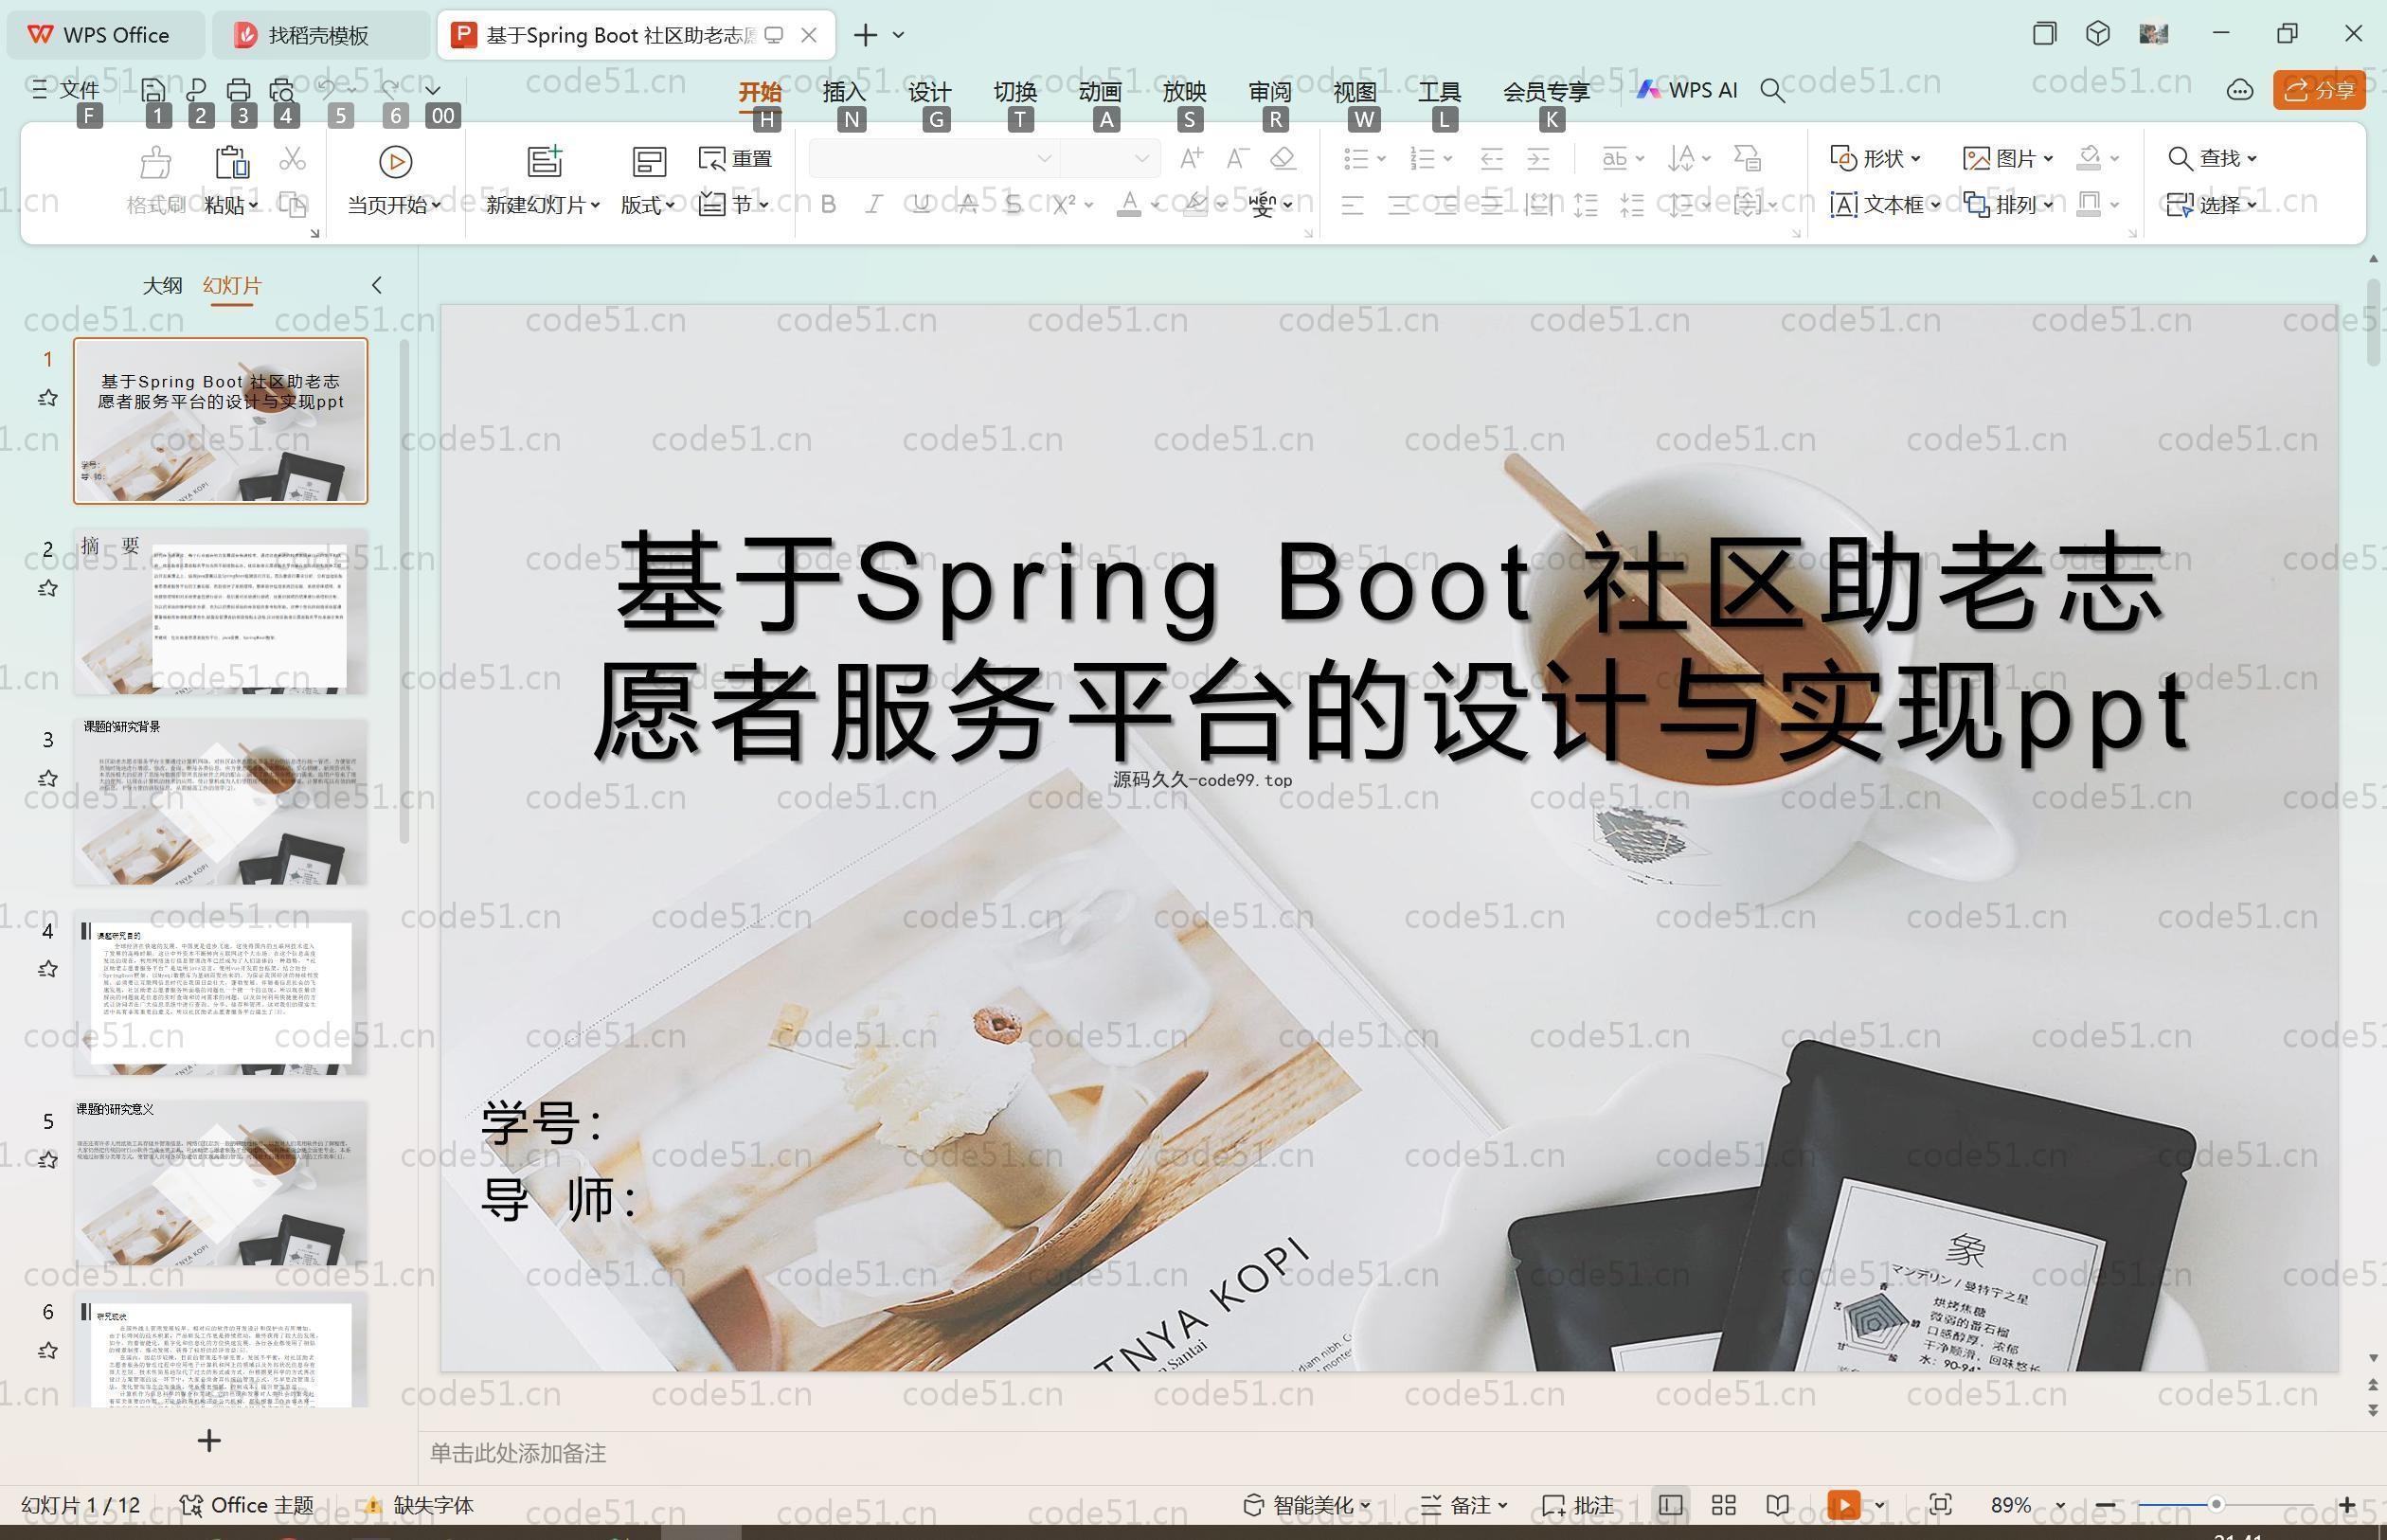
Task: Open the View (视图) ribbon tab
Action: [x=1355, y=92]
